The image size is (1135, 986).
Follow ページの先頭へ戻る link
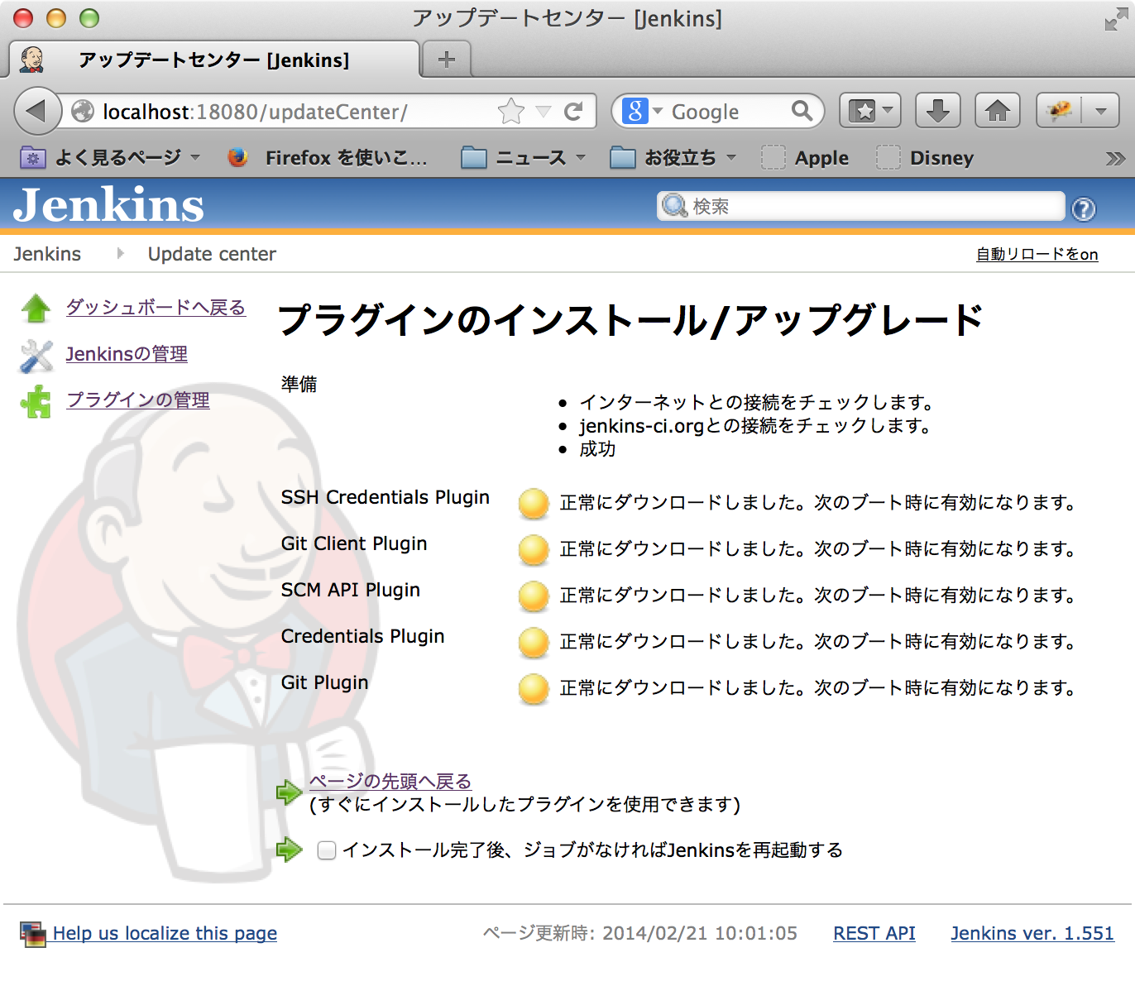390,781
